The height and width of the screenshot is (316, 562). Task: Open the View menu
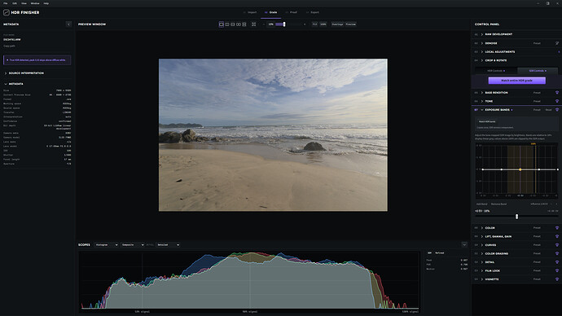tap(24, 3)
